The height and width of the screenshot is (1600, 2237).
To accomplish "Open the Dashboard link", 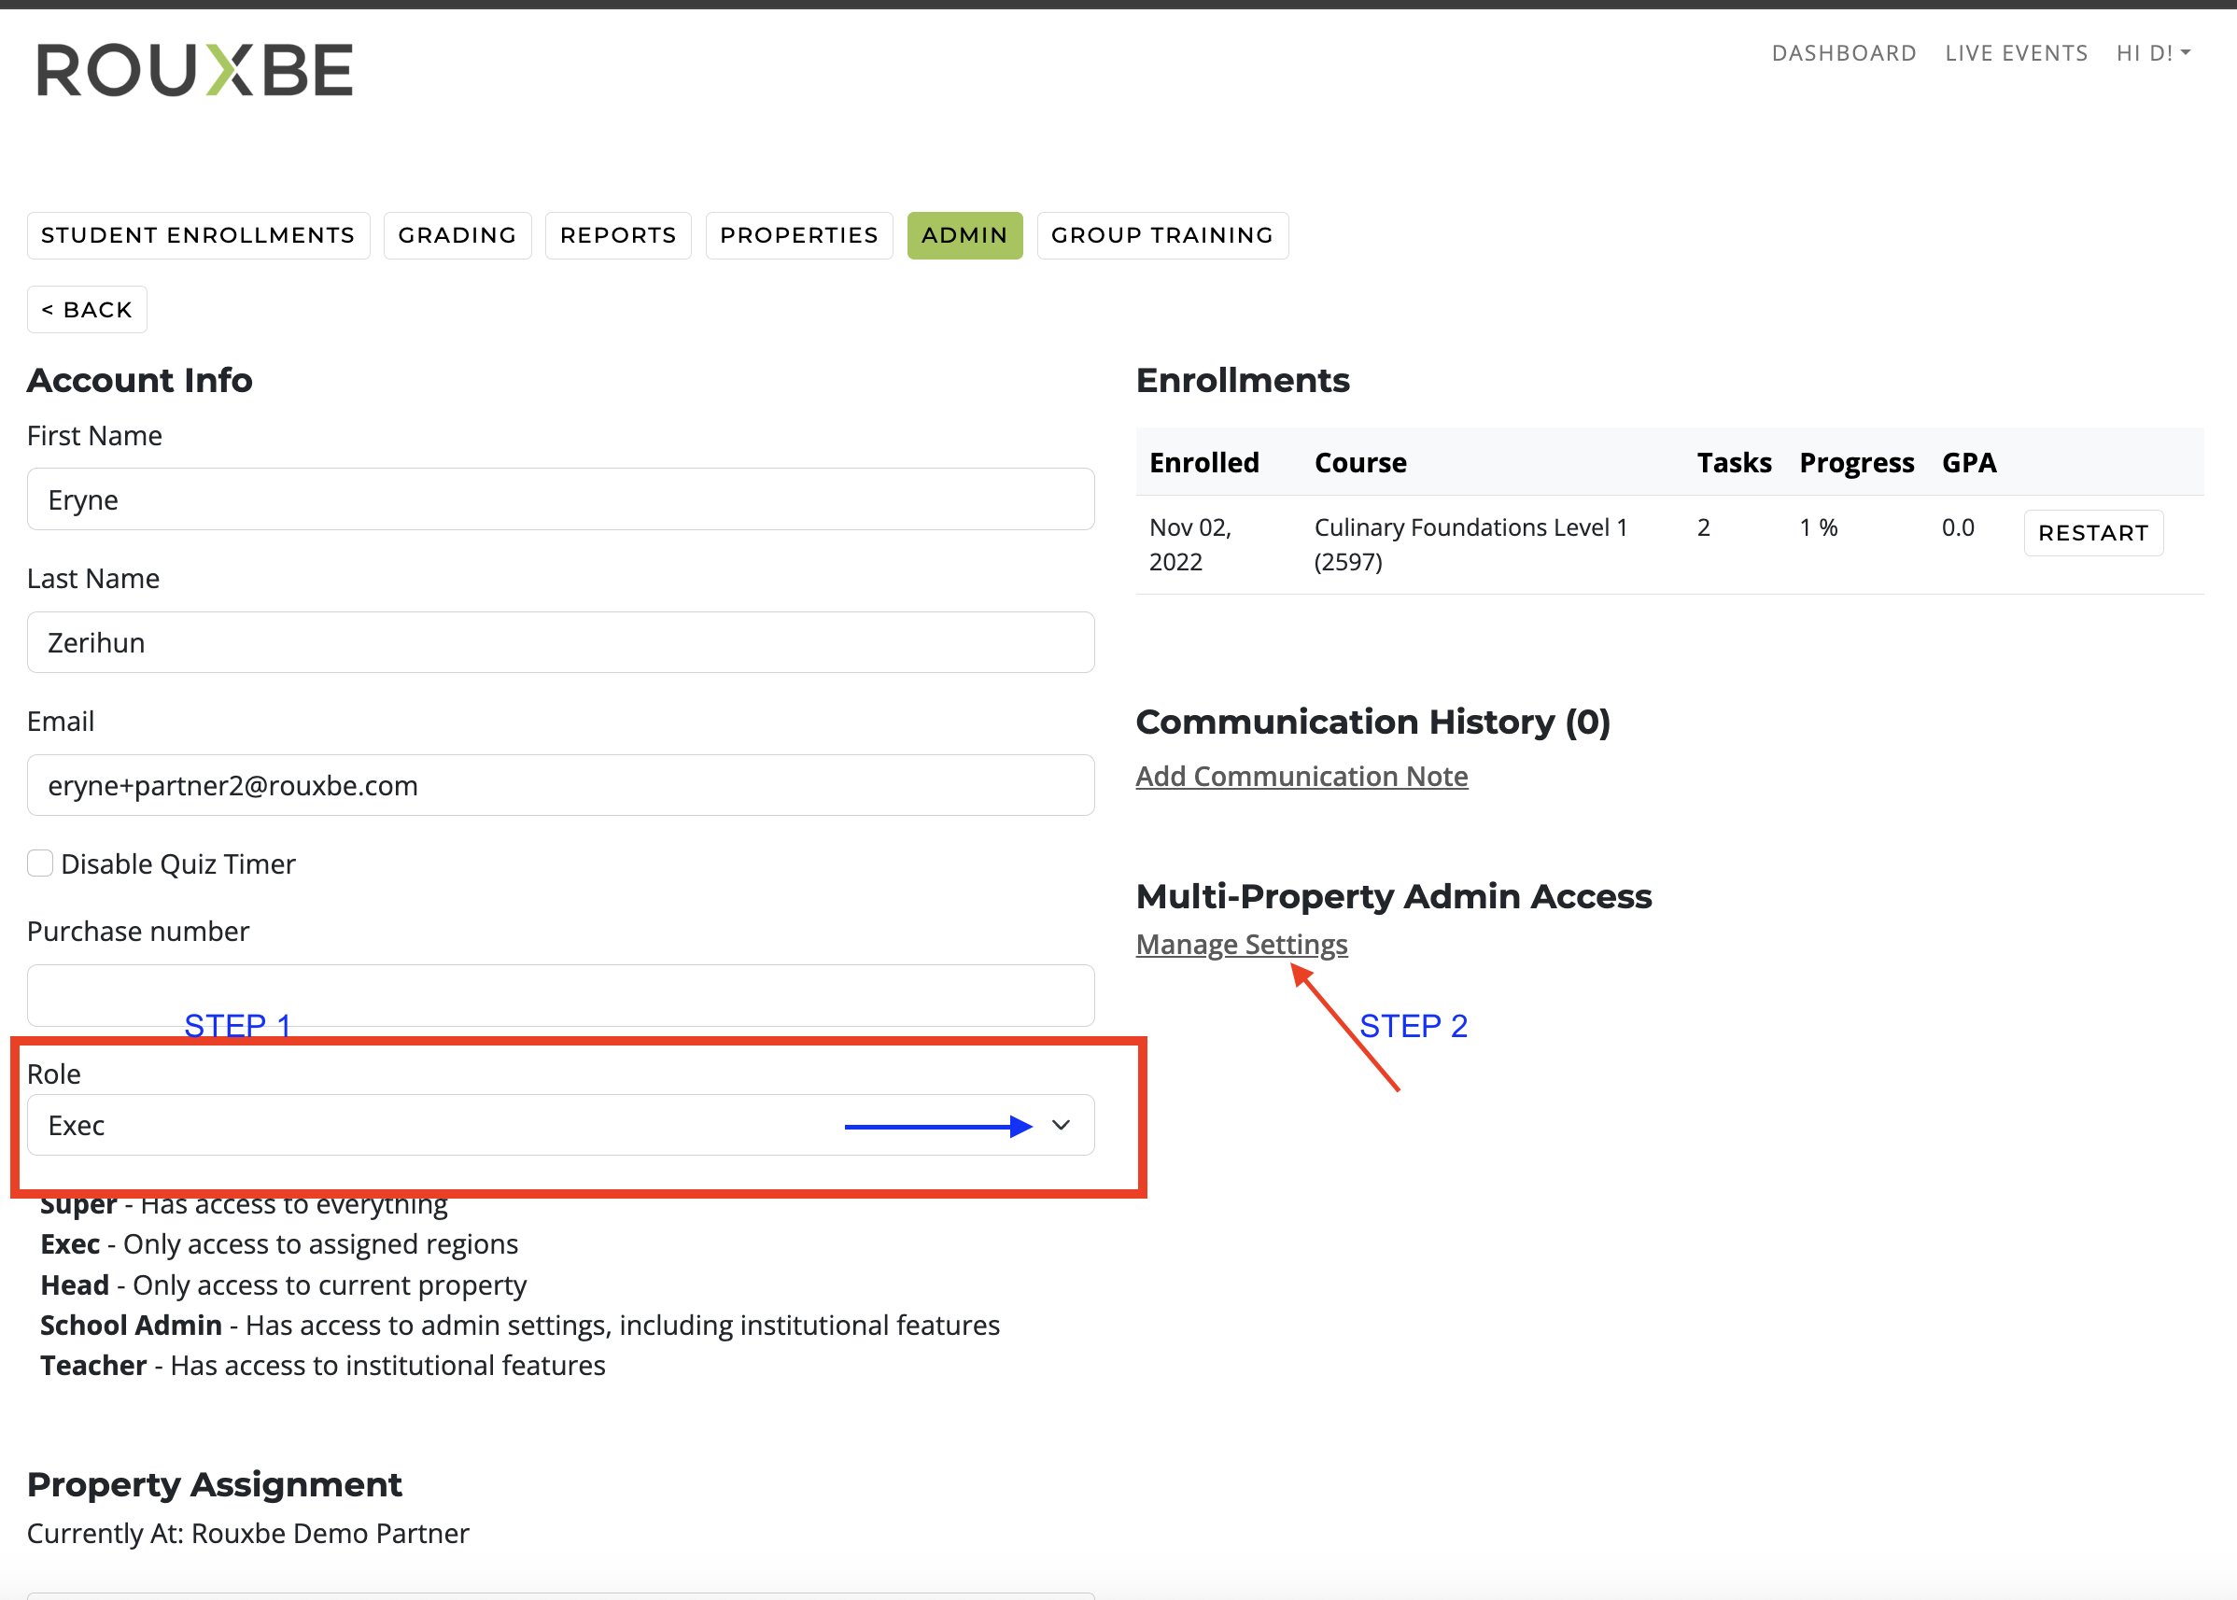I will 1844,53.
